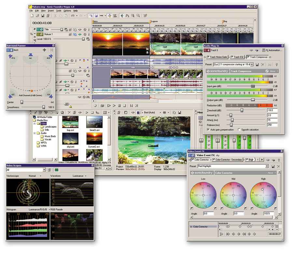Click the Threshold (dB) slider handle
The image size is (293, 255).
(x=242, y=110)
